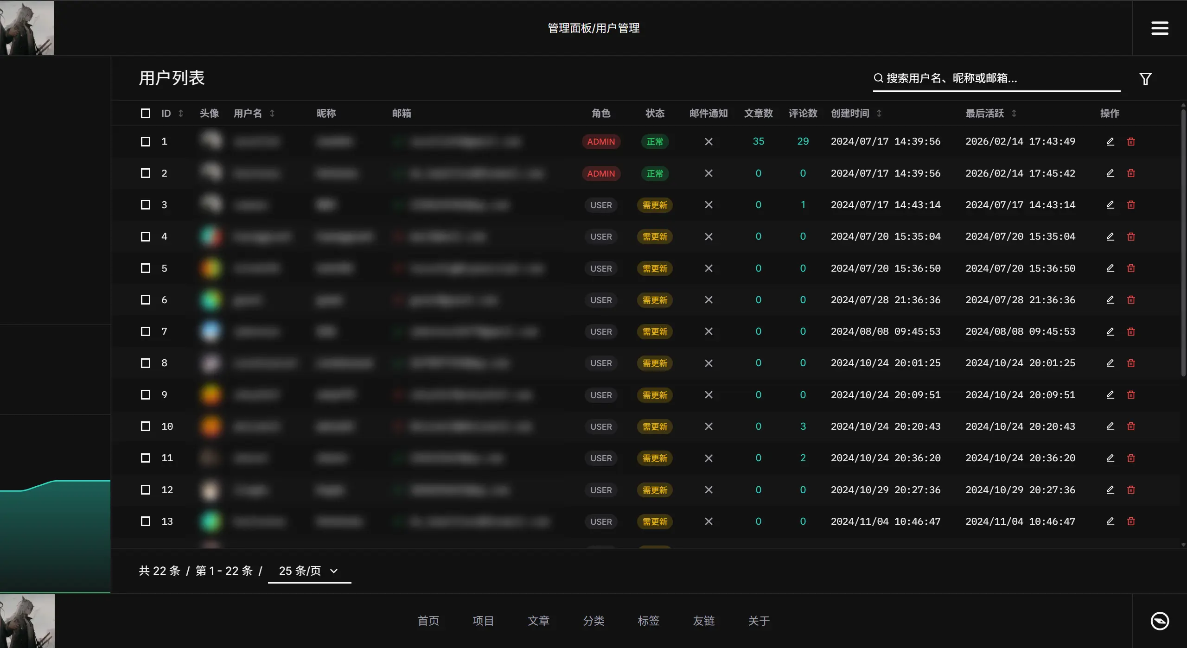Tick the checkbox for user 12
Screen dimensions: 1187x648
coord(146,490)
